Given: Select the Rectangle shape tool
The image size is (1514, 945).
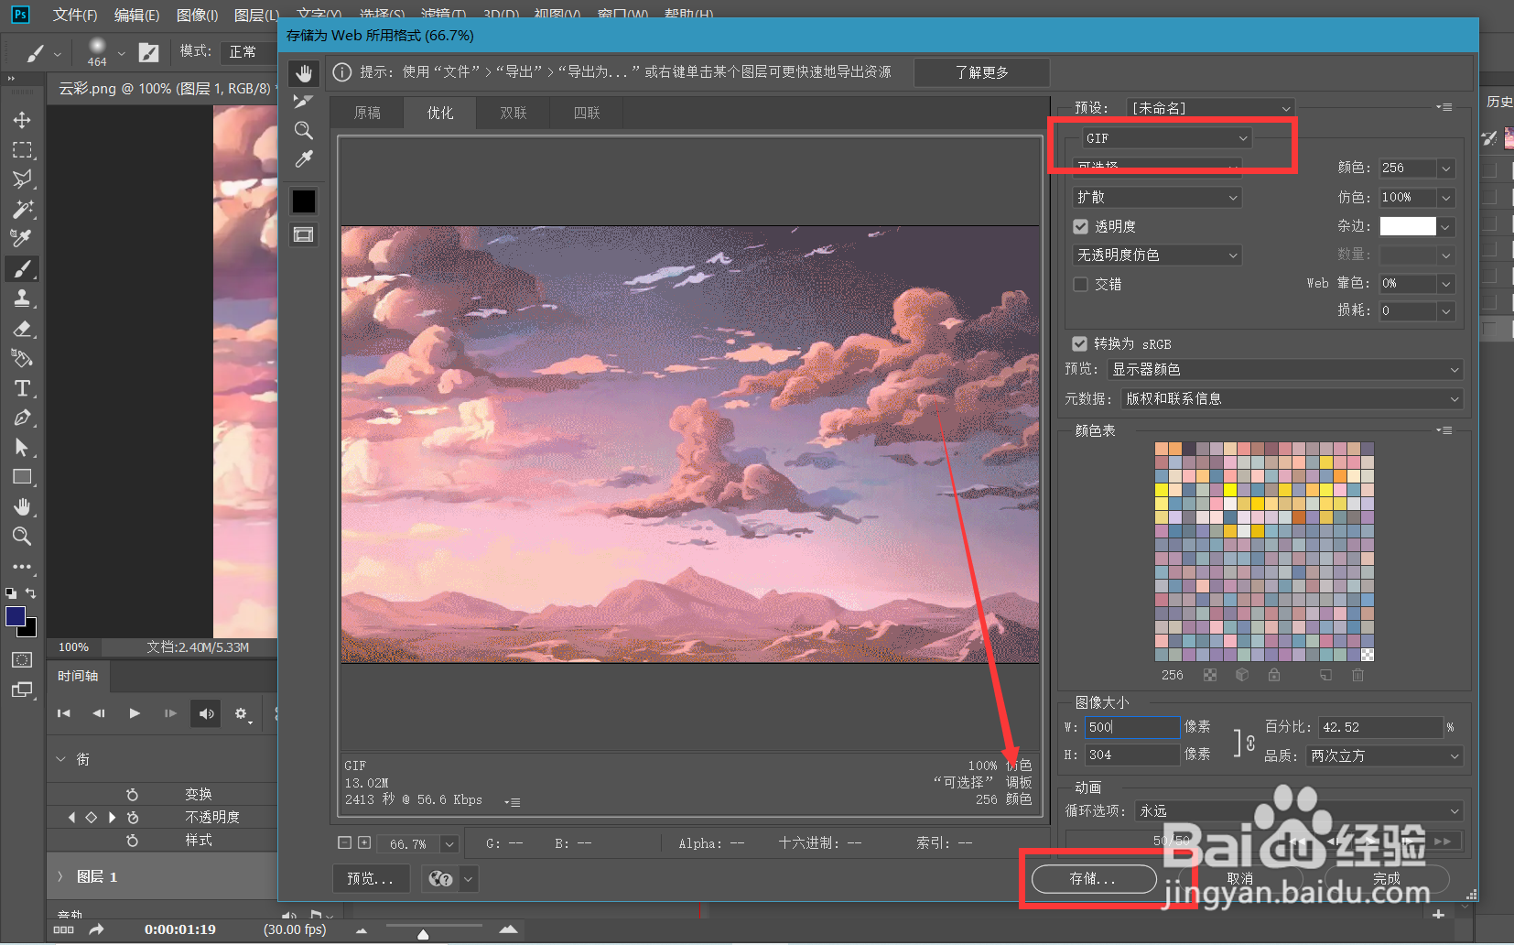Looking at the screenshot, I should click(x=22, y=477).
